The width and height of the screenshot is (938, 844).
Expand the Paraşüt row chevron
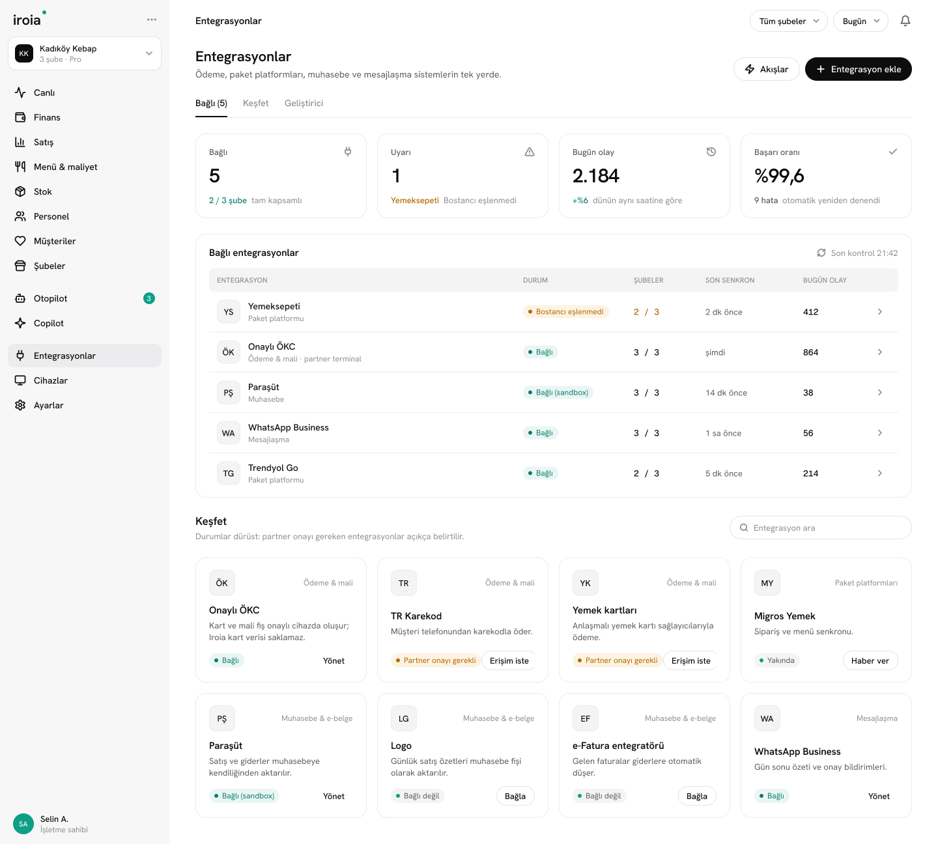[x=880, y=393]
